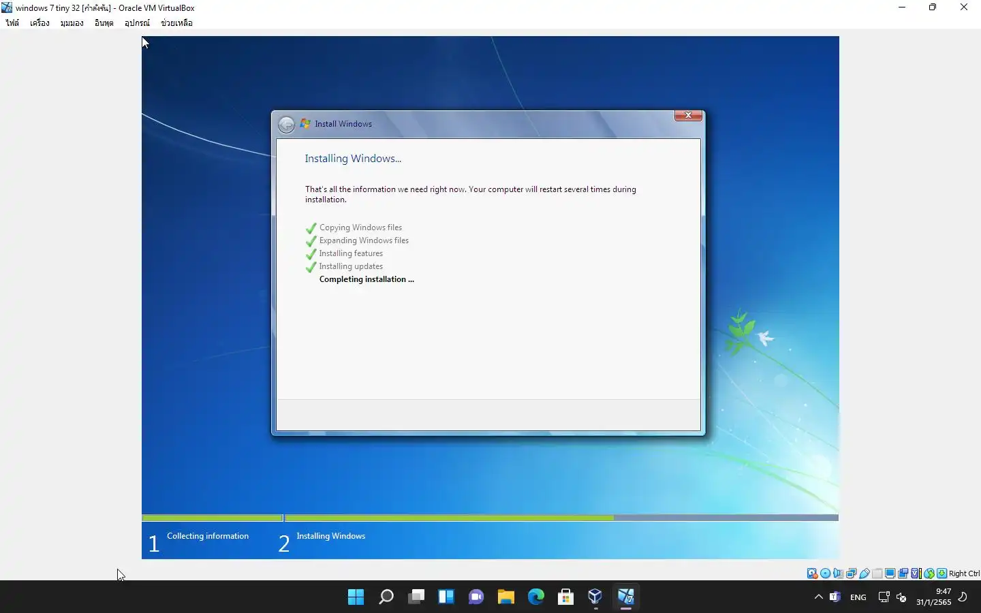Click the Expanding Windows files step
This screenshot has height=613, width=981.
[x=364, y=240]
